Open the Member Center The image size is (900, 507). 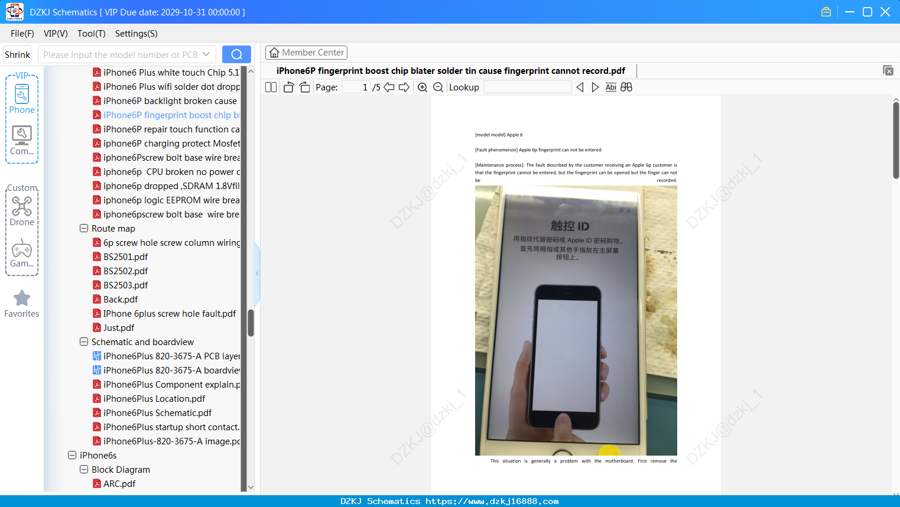[306, 53]
